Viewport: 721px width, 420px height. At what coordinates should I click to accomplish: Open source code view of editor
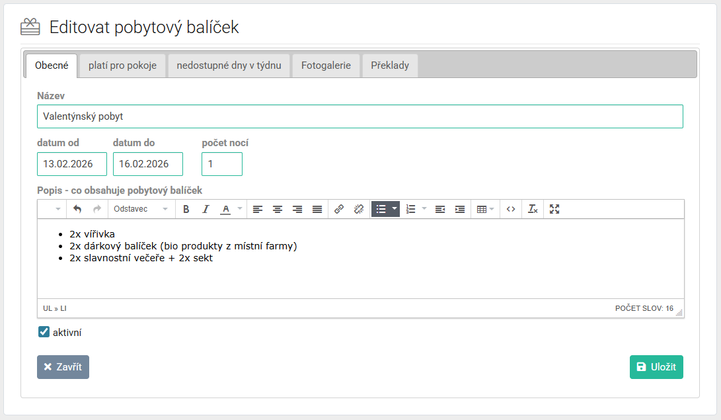click(511, 209)
